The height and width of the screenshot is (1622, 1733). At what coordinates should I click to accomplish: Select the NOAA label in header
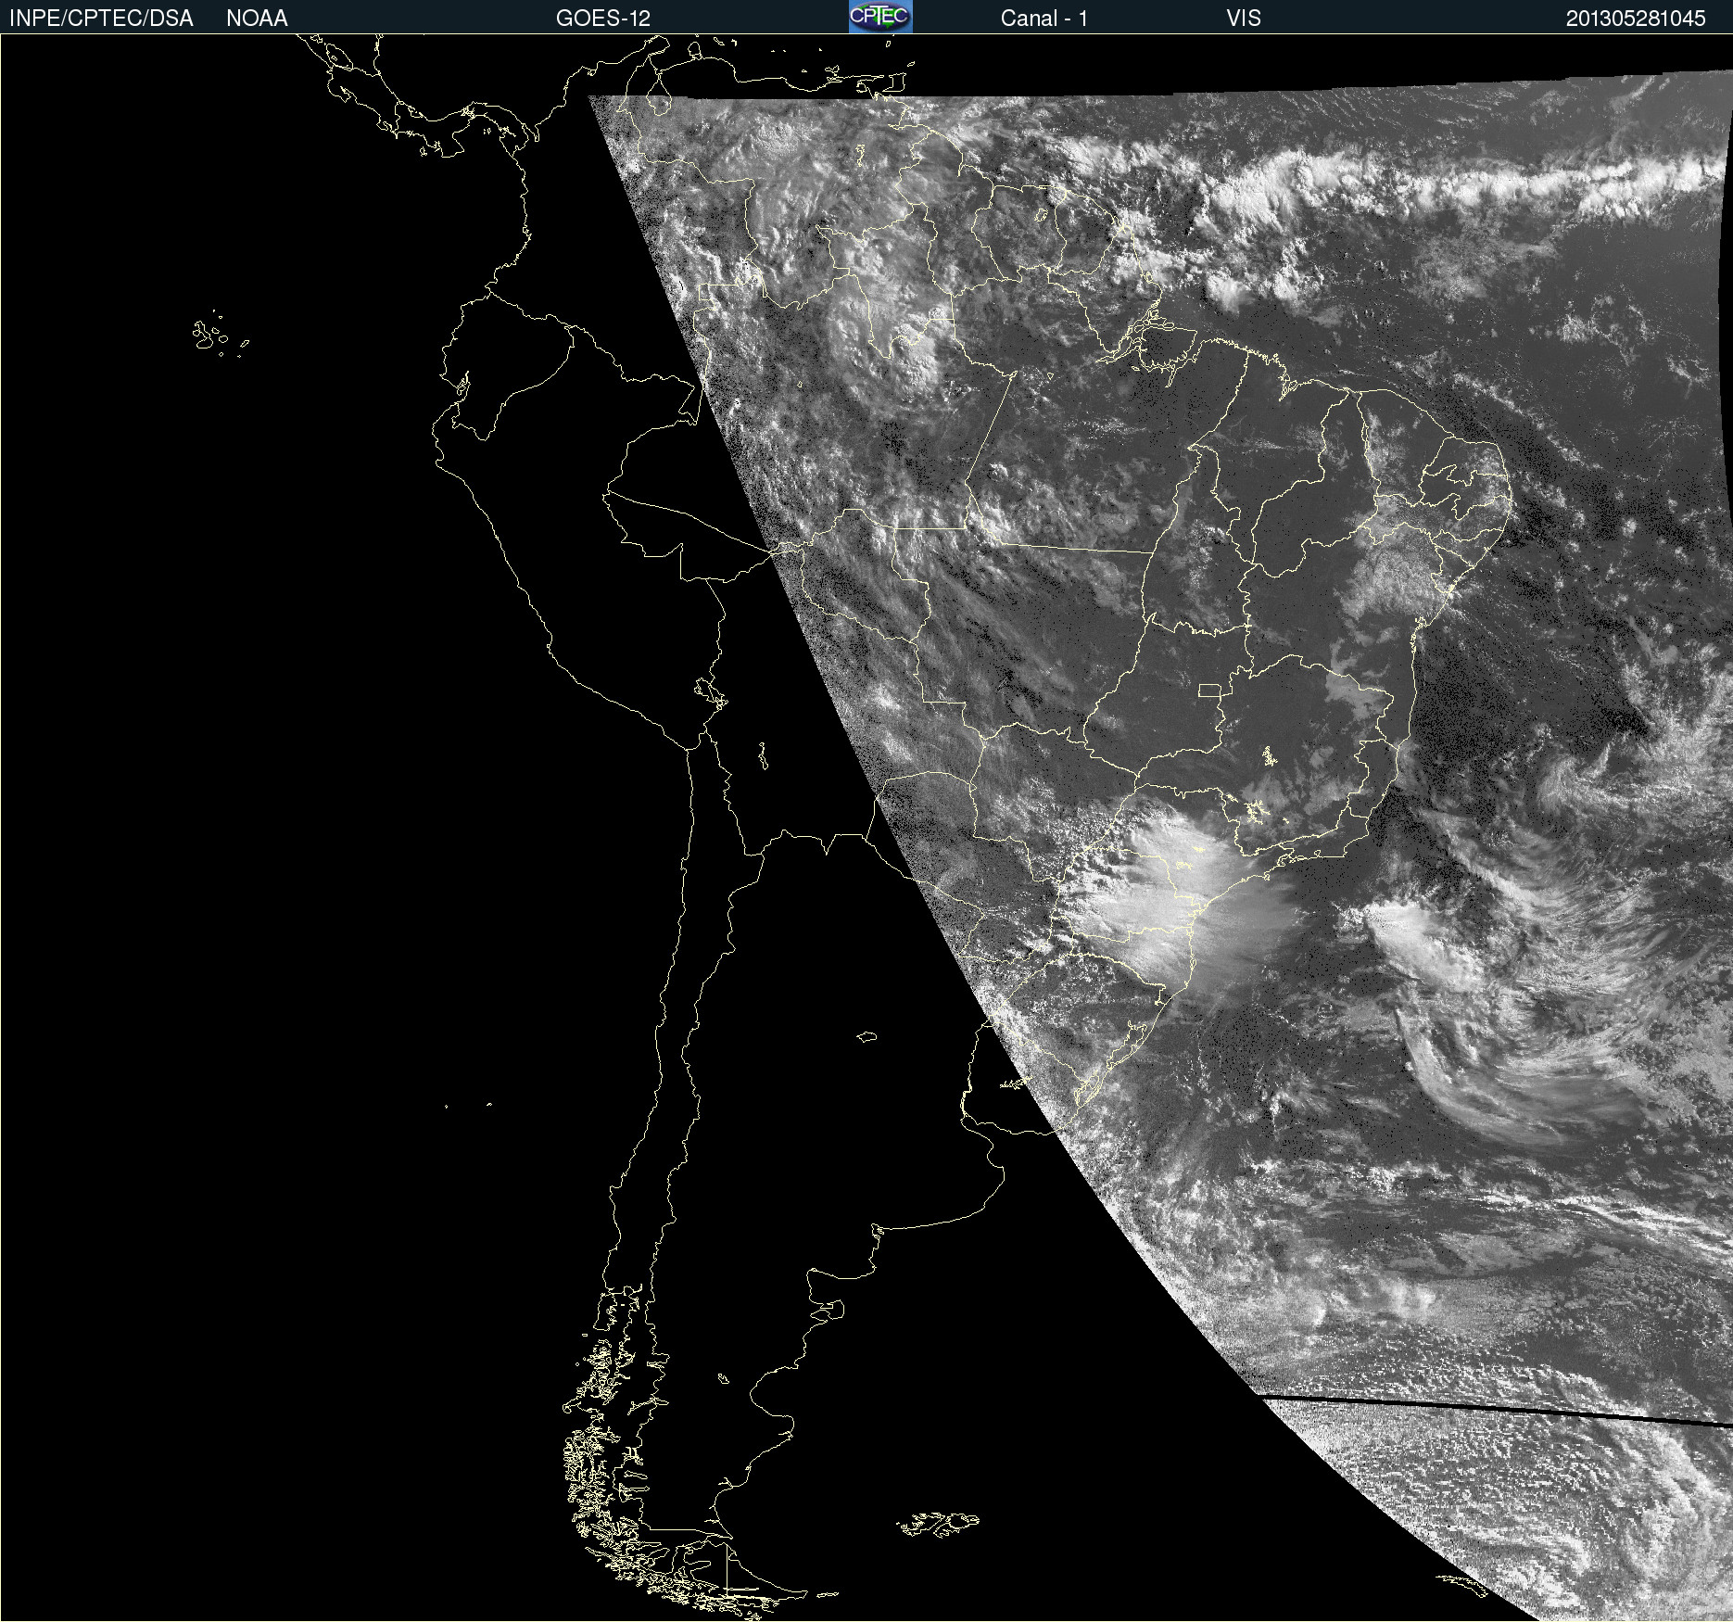click(257, 19)
